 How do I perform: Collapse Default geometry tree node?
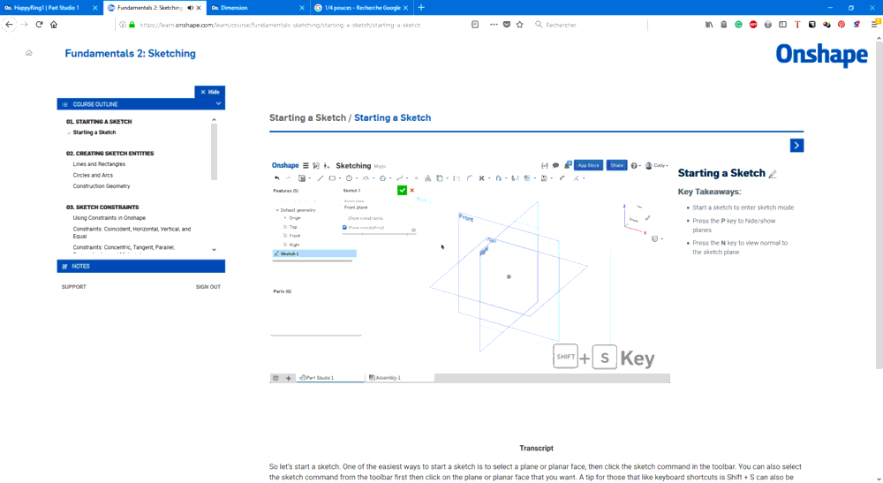pos(277,210)
